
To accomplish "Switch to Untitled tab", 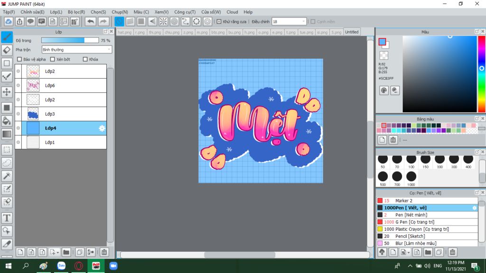I will click(352, 32).
